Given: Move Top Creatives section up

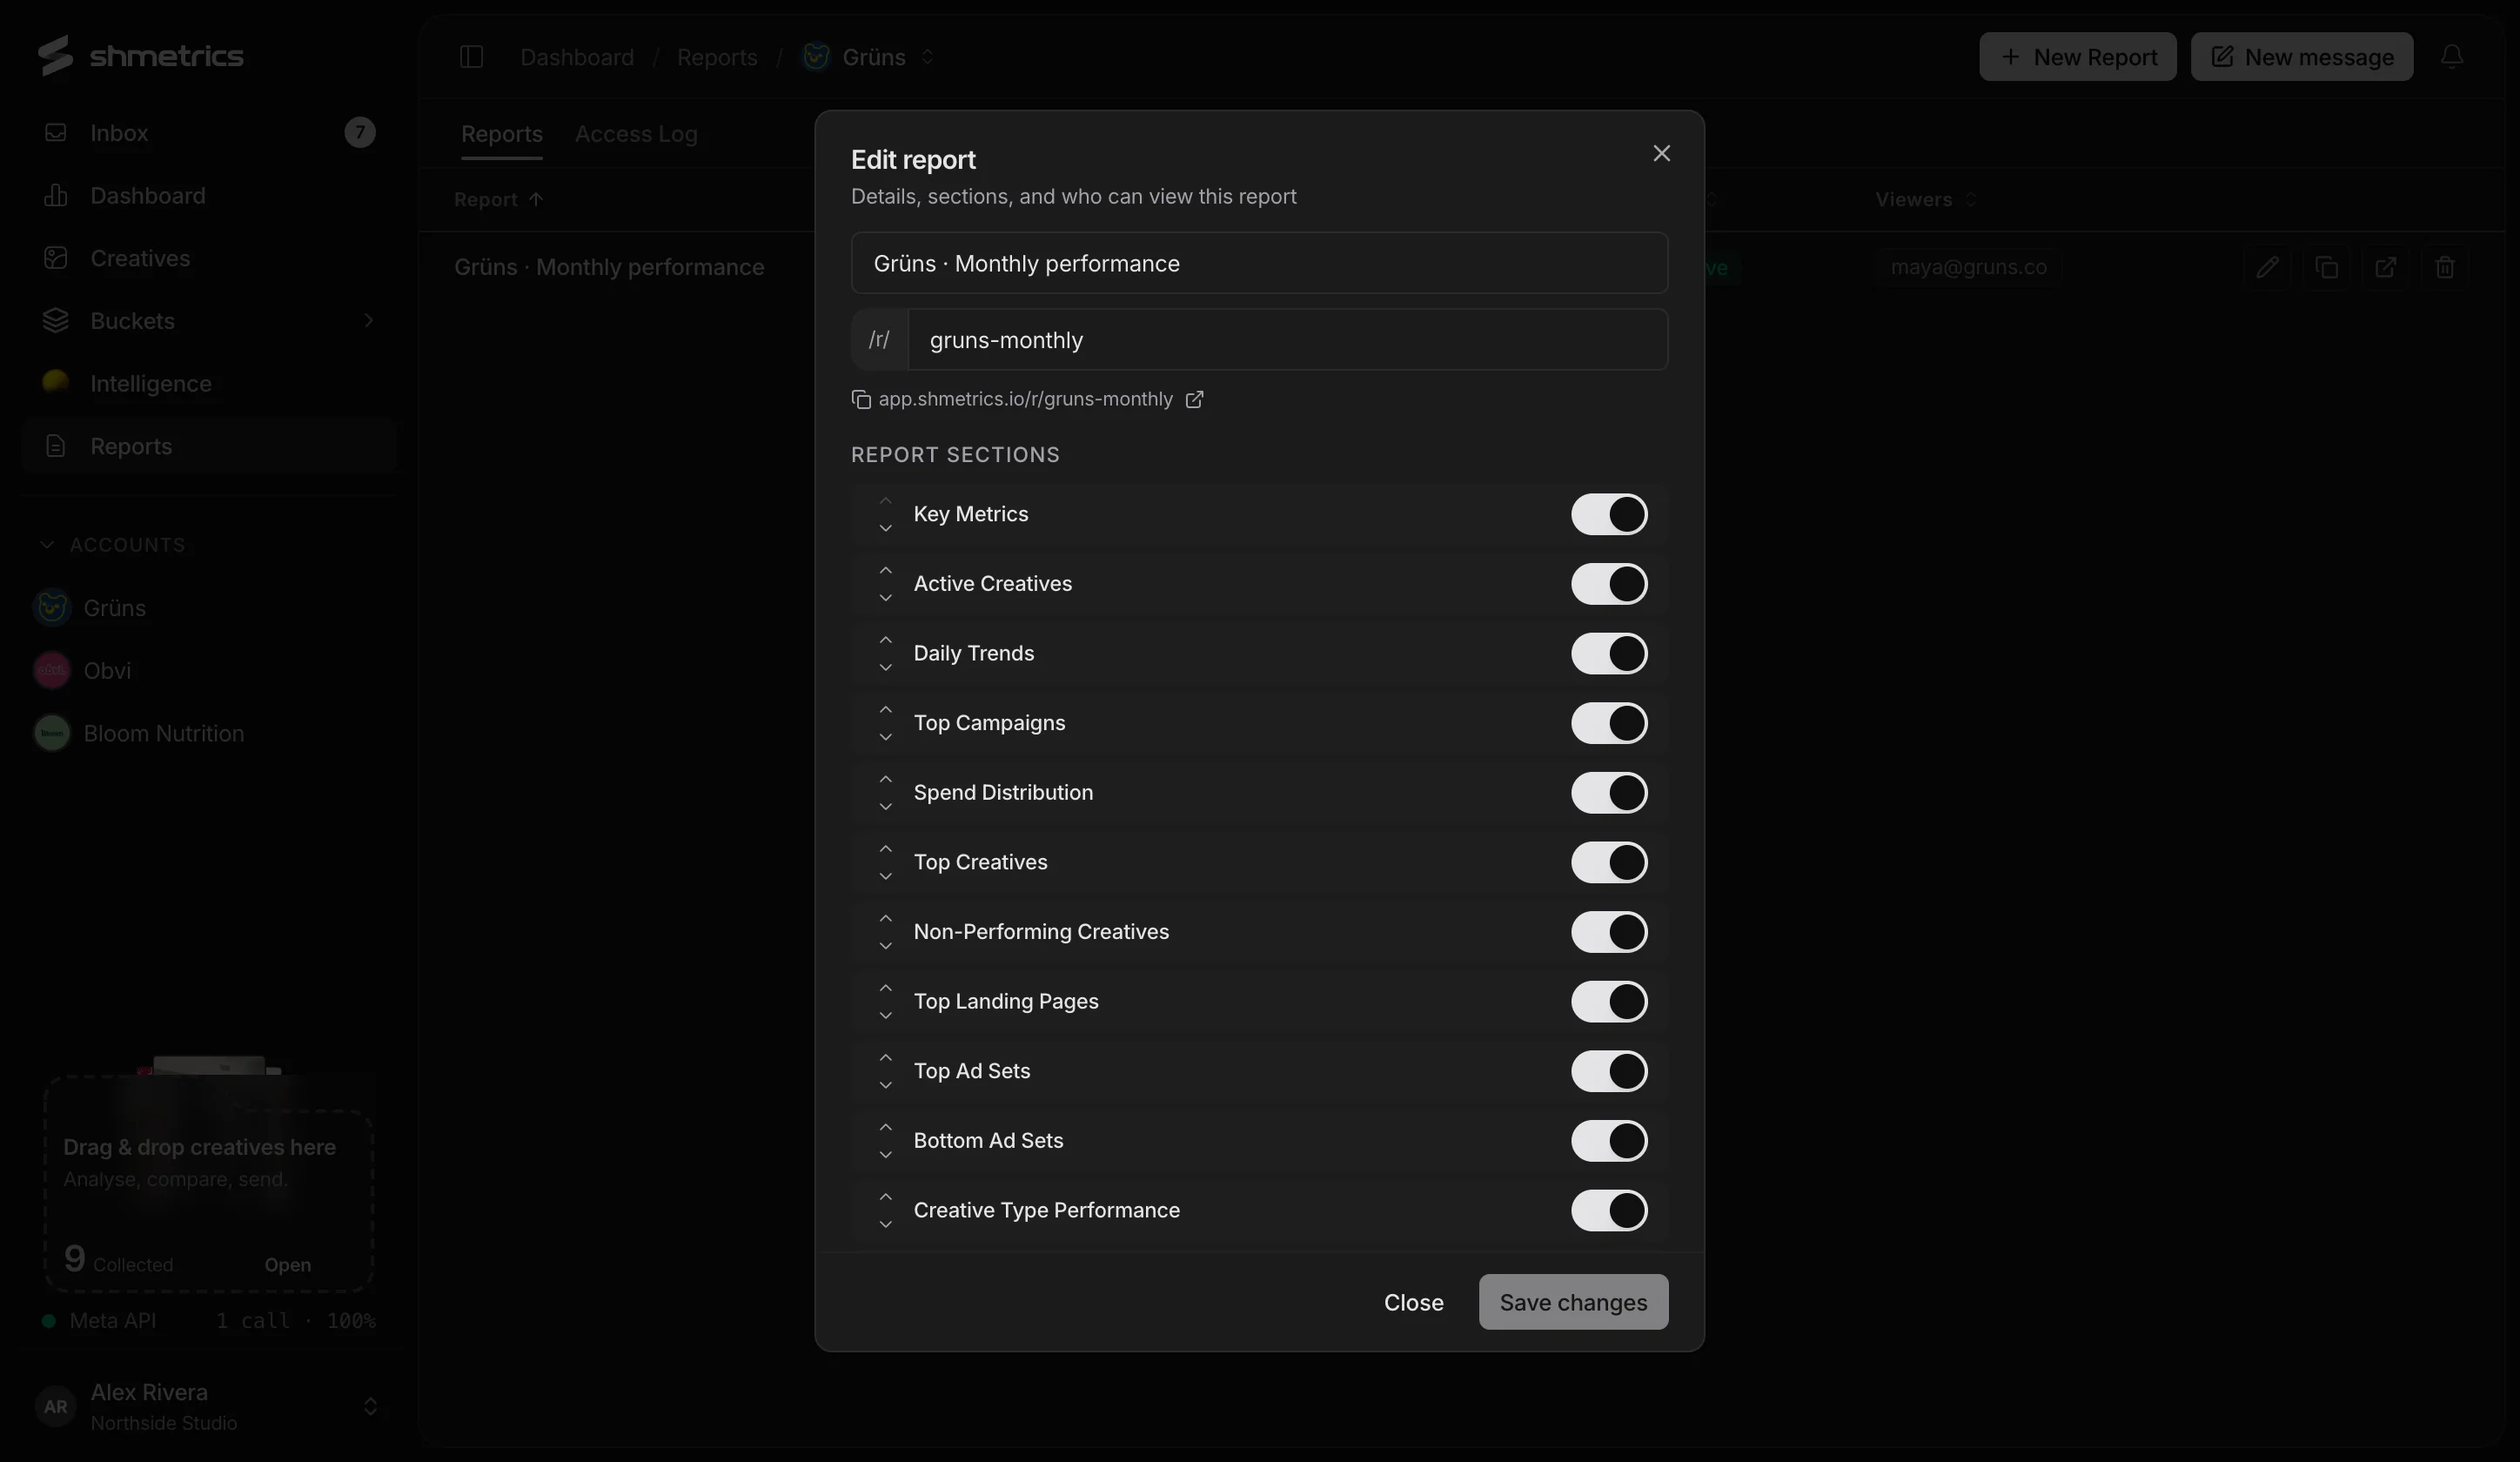Looking at the screenshot, I should point(885,849).
